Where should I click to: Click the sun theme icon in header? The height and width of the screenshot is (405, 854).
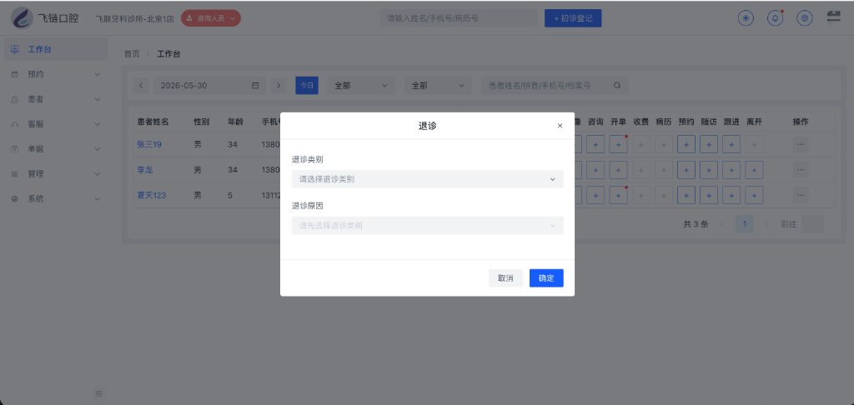(x=746, y=18)
